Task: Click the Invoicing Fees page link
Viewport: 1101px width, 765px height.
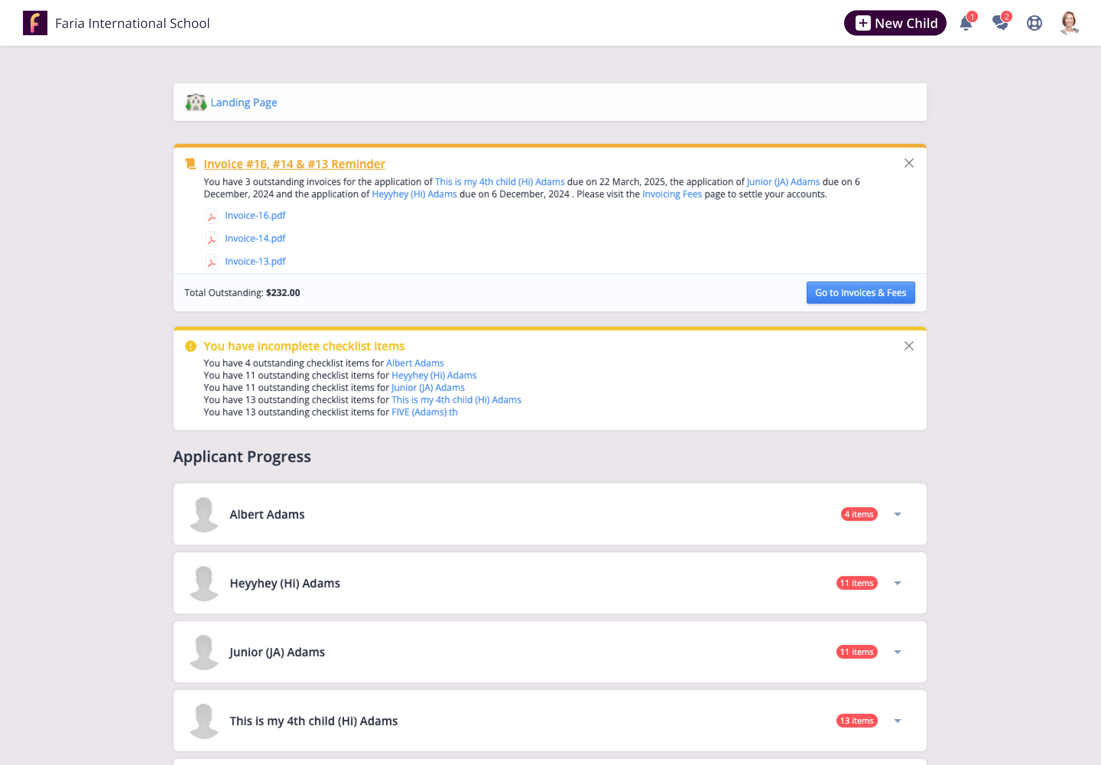Action: click(671, 194)
